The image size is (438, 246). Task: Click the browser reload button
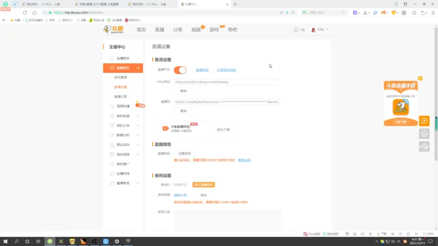pyautogui.click(x=25, y=13)
